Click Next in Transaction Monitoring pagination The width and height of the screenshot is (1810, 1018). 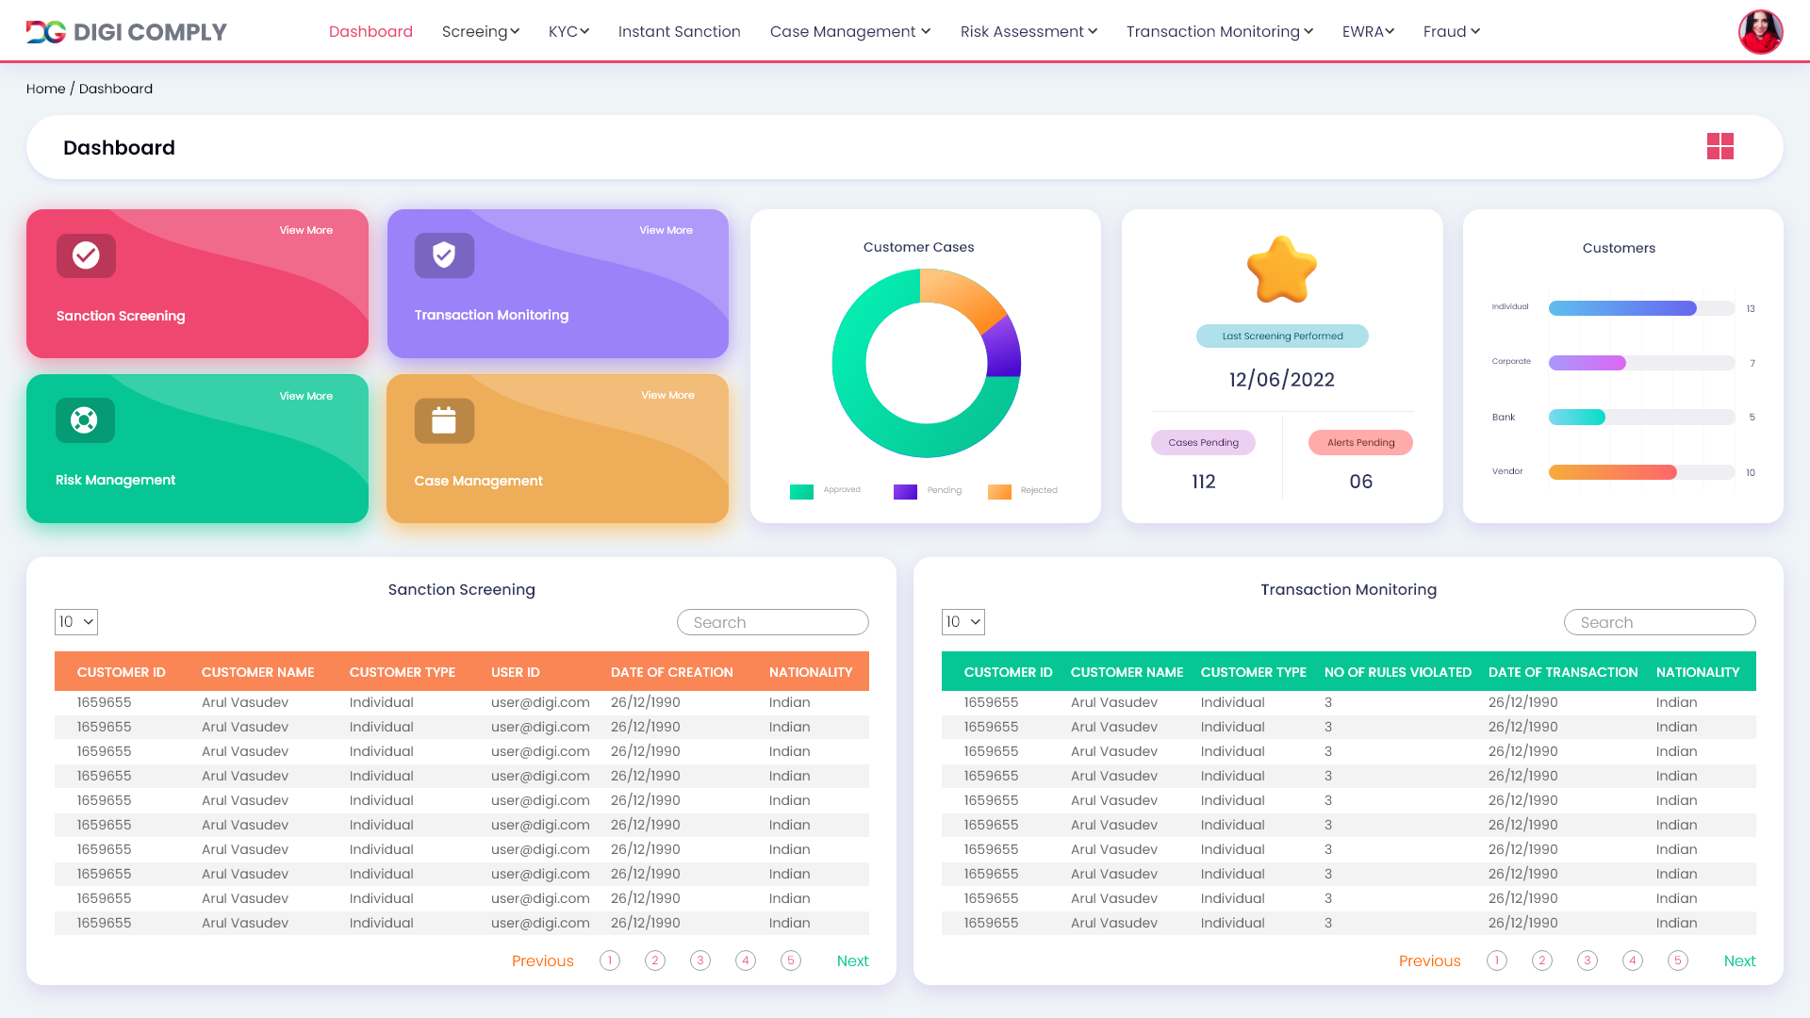click(1739, 961)
